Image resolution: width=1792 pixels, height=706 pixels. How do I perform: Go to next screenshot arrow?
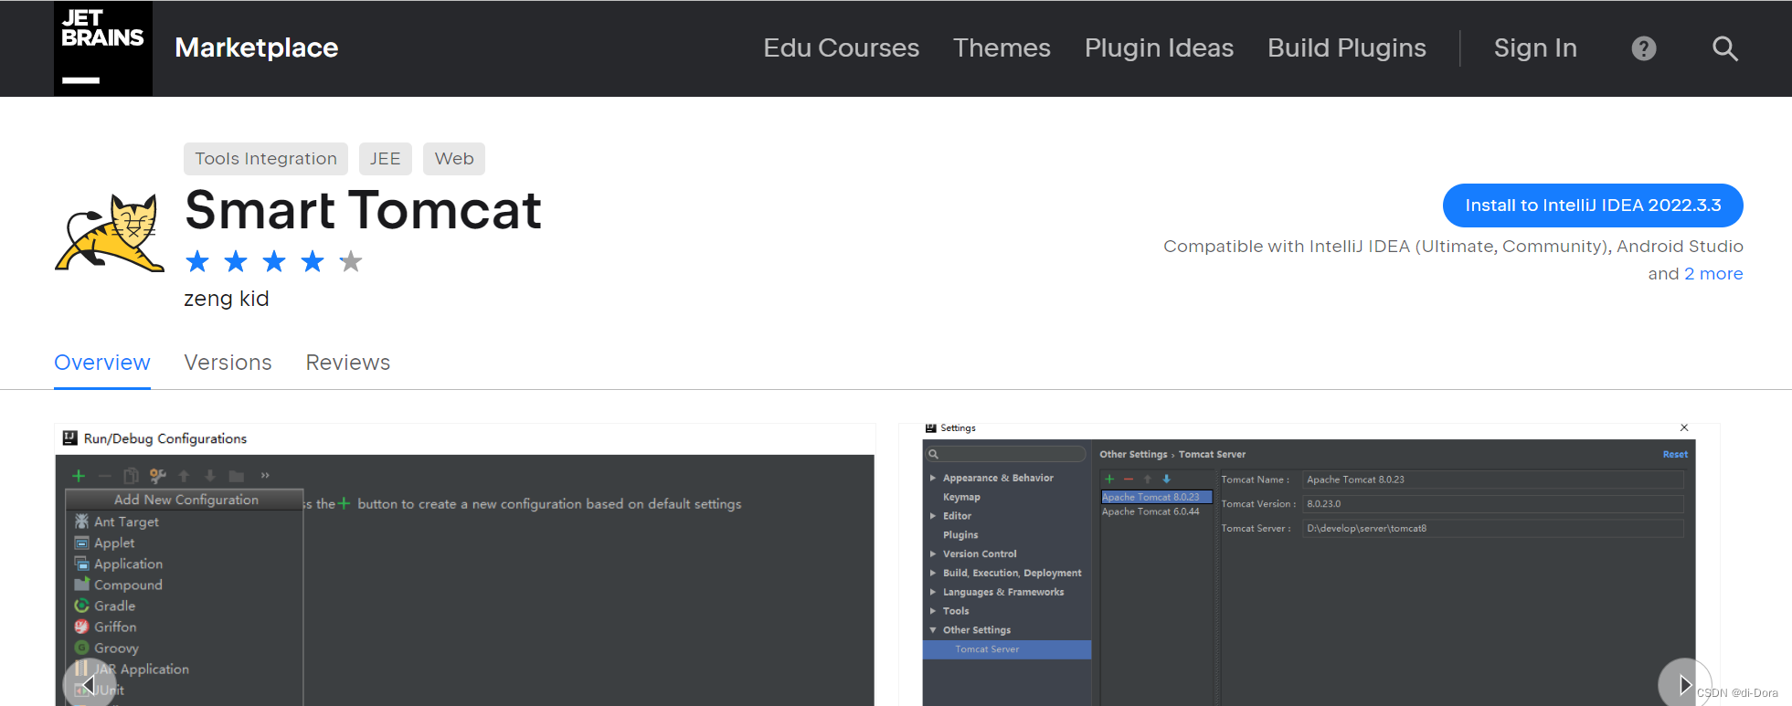[1685, 684]
